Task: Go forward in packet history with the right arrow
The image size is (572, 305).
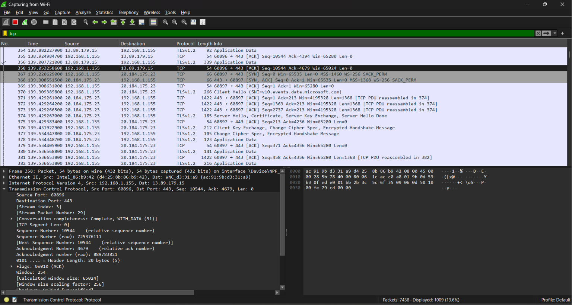Action: (x=104, y=22)
